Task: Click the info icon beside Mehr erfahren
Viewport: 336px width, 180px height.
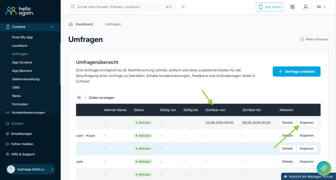Action: pos(302,39)
